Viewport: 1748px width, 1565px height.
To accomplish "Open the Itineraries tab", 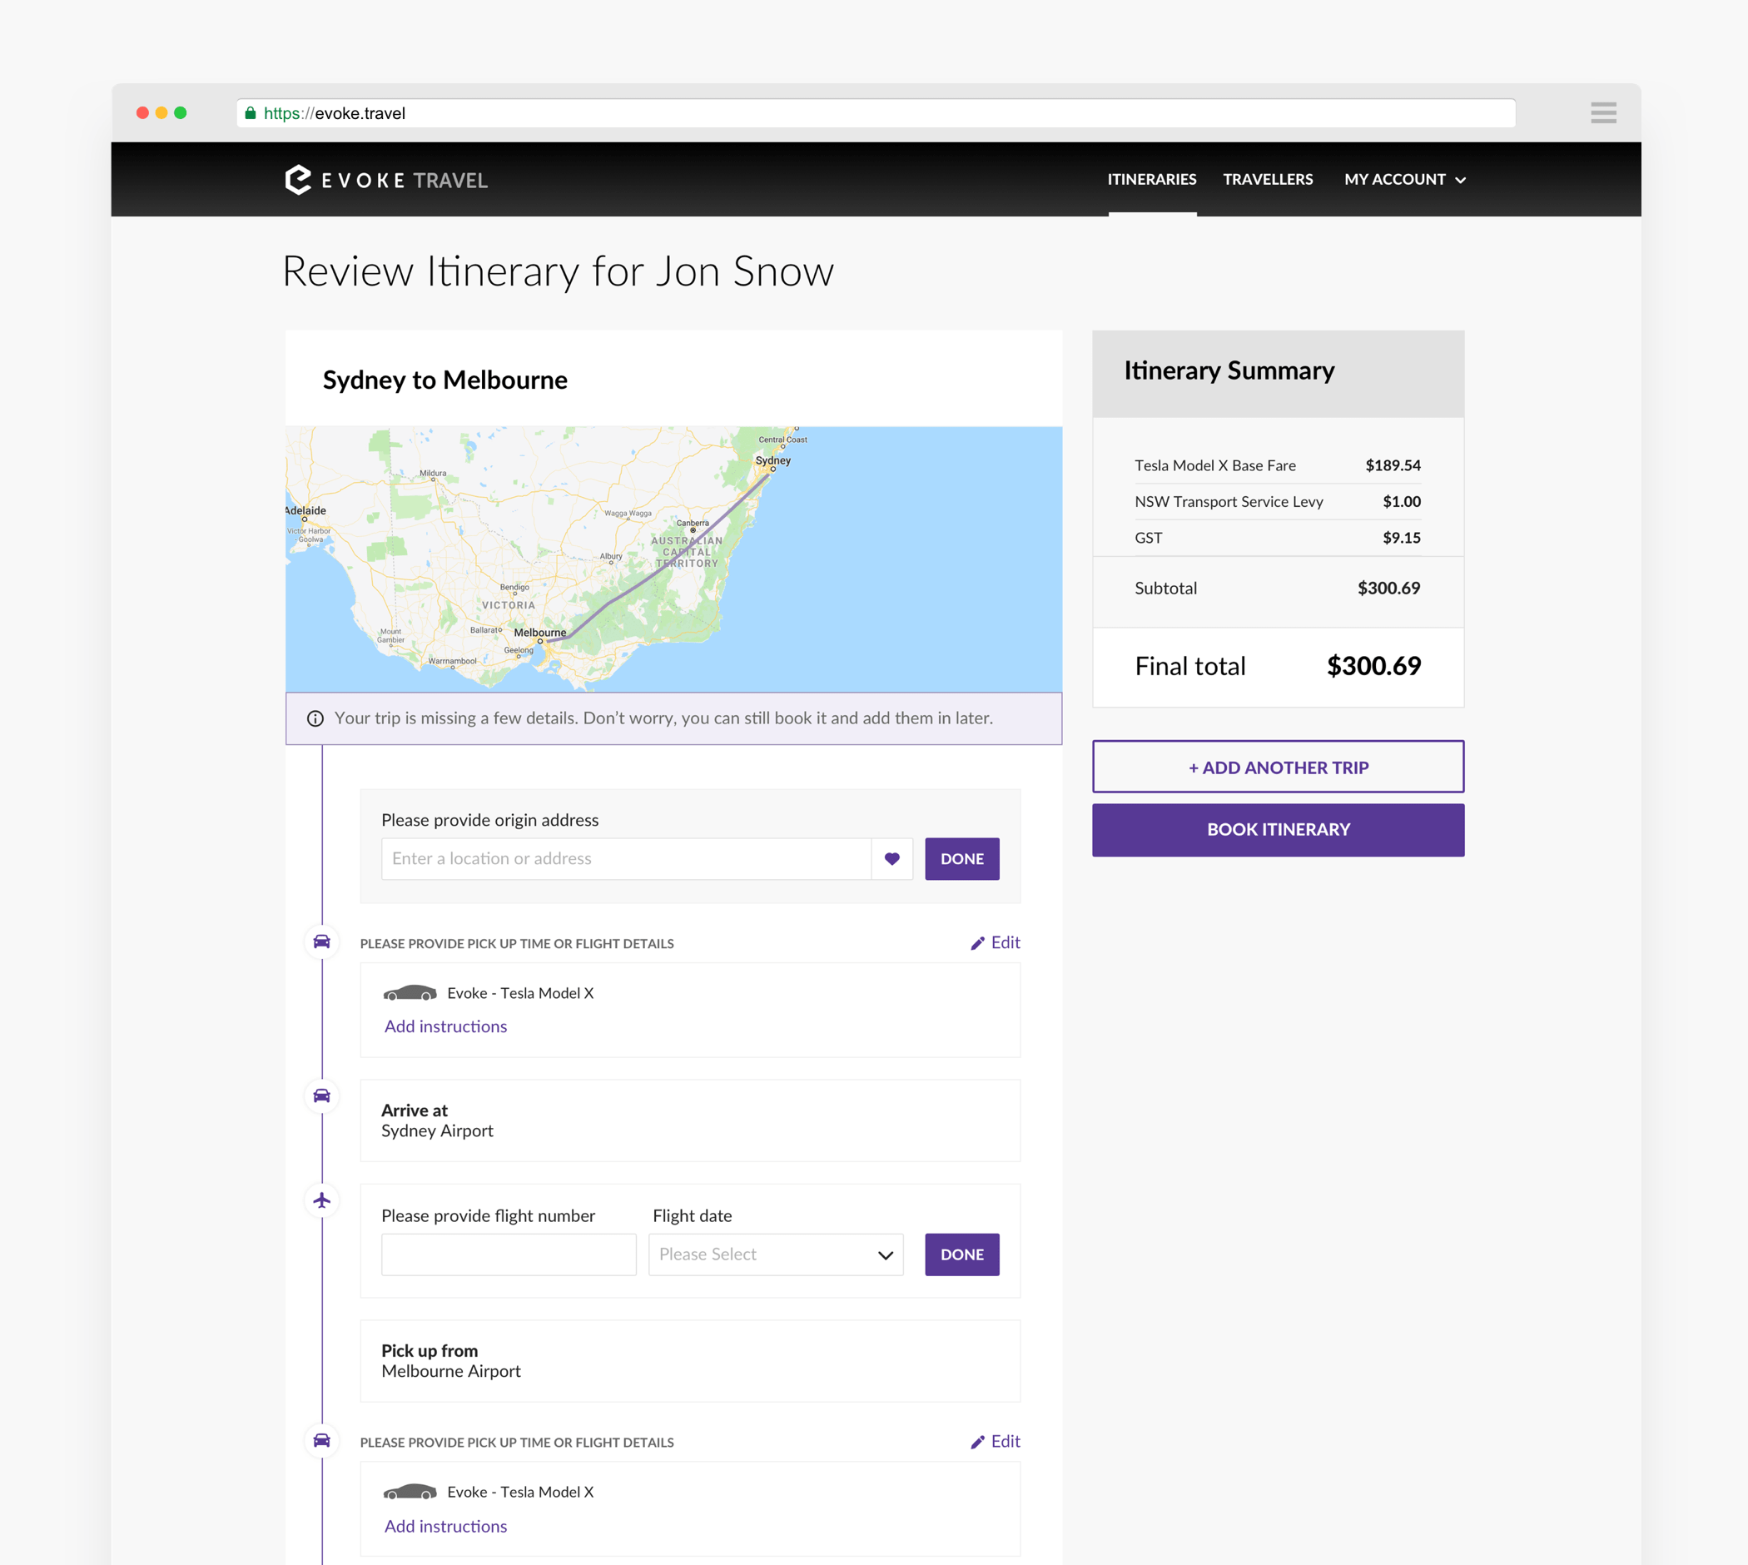I will [x=1151, y=179].
